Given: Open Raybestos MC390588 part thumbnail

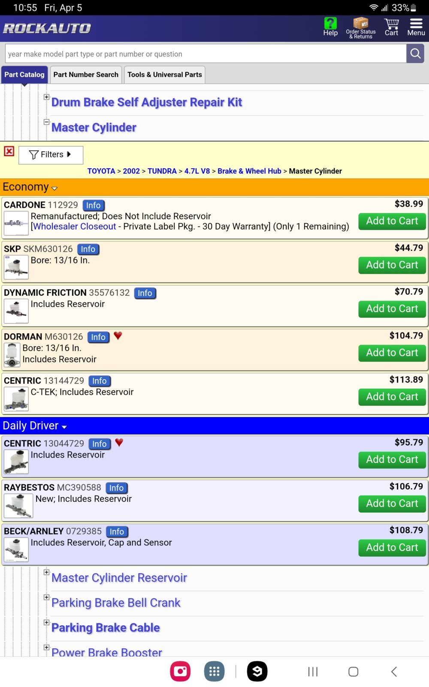Looking at the screenshot, I should [x=18, y=506].
